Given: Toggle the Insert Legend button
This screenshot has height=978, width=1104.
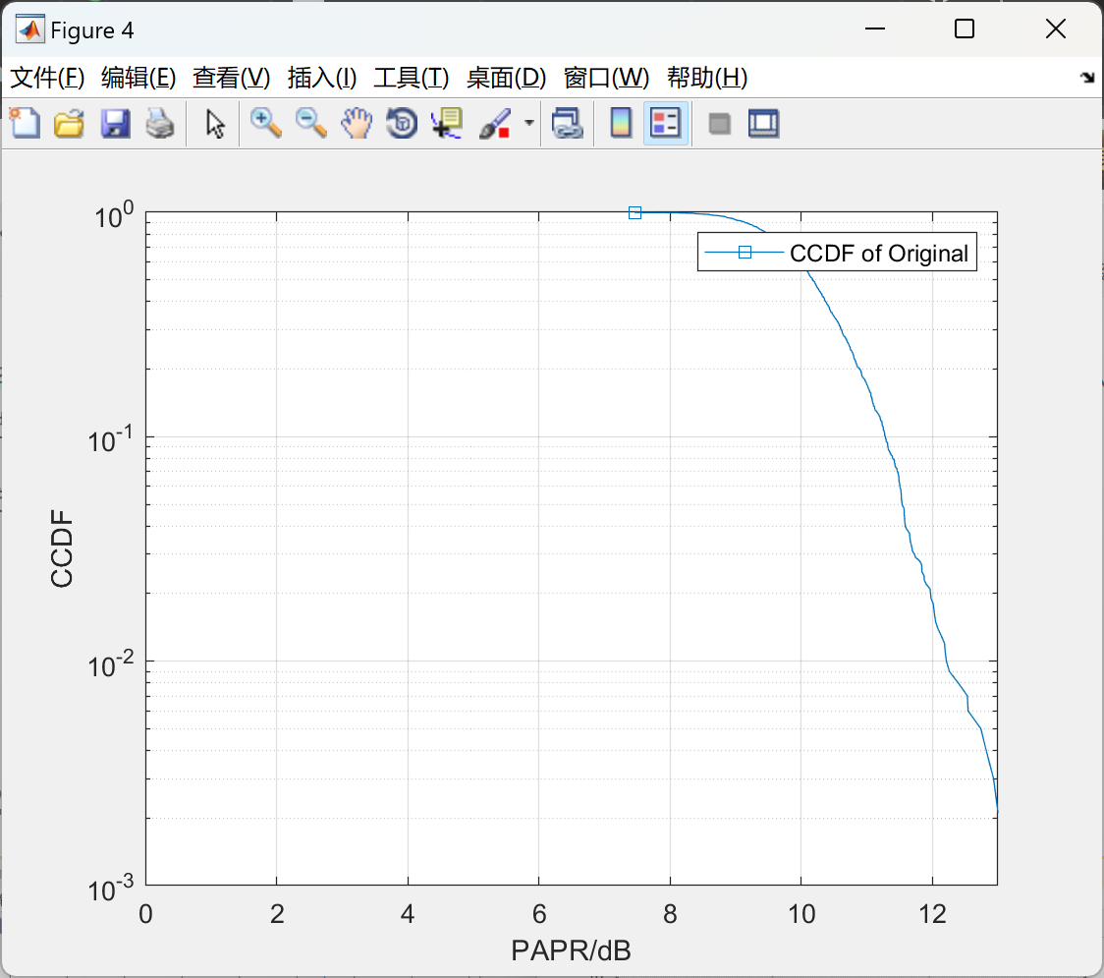Looking at the screenshot, I should point(665,123).
